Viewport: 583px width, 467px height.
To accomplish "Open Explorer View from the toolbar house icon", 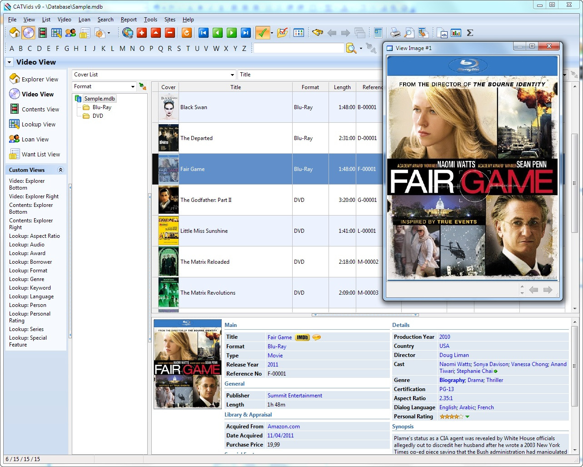I will 14,33.
